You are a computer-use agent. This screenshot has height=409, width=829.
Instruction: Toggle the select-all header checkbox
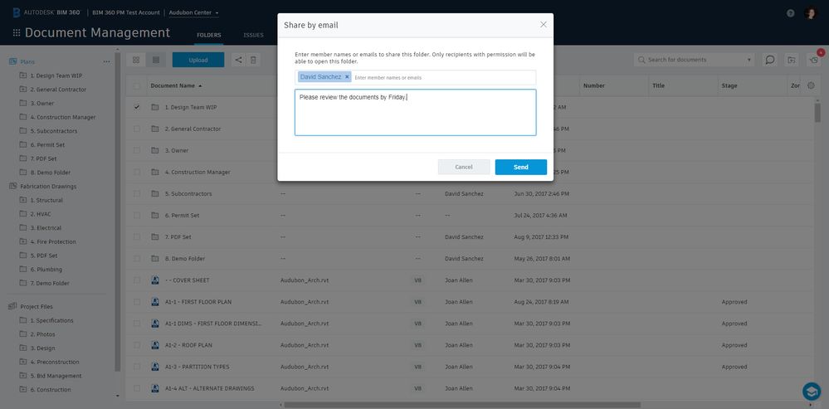(137, 85)
